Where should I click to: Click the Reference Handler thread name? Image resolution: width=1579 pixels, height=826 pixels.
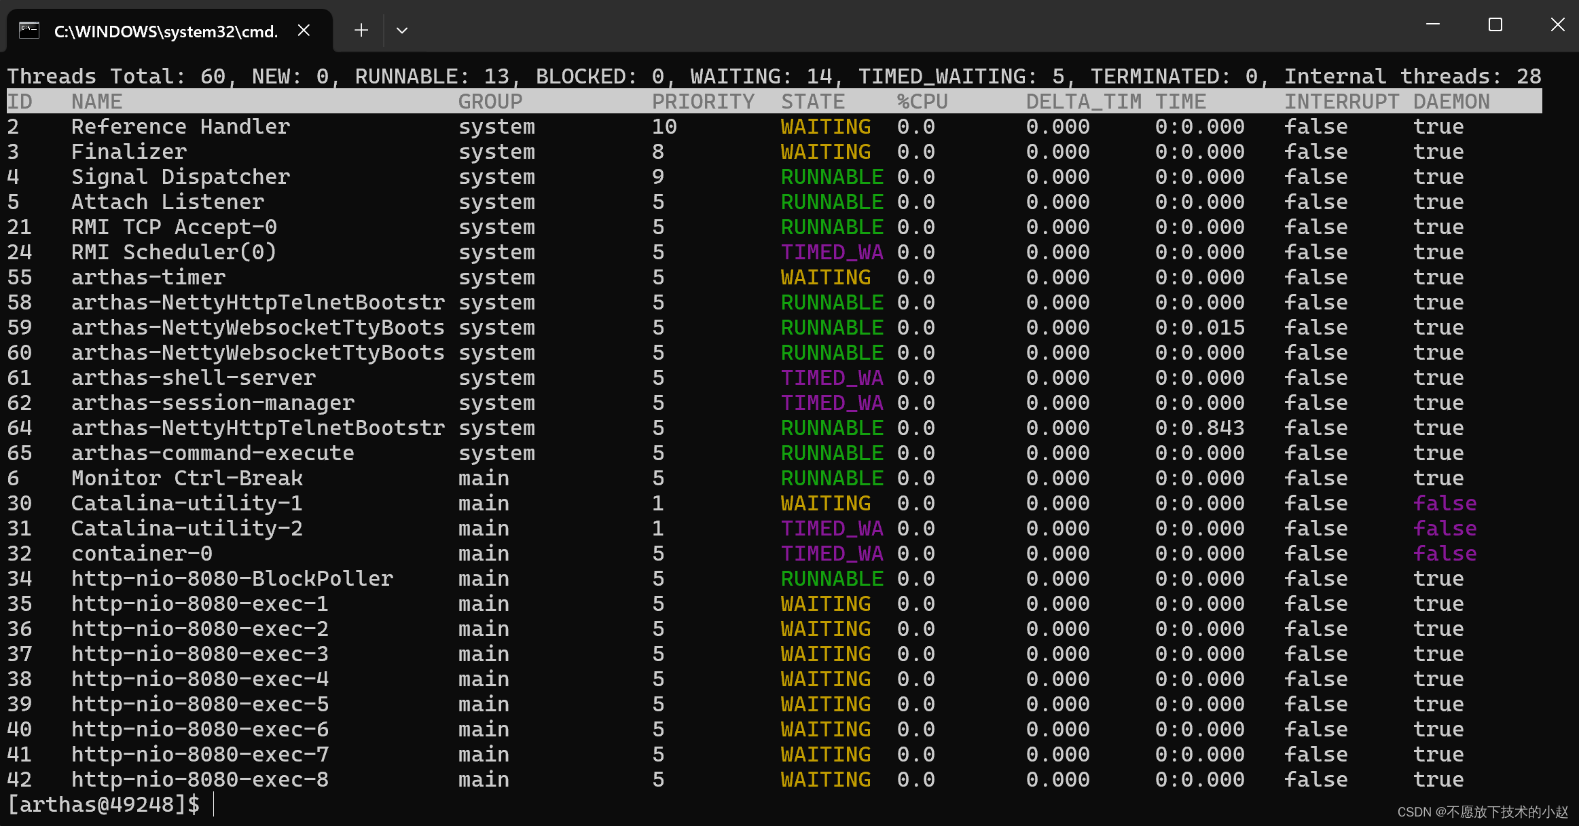pyautogui.click(x=180, y=127)
